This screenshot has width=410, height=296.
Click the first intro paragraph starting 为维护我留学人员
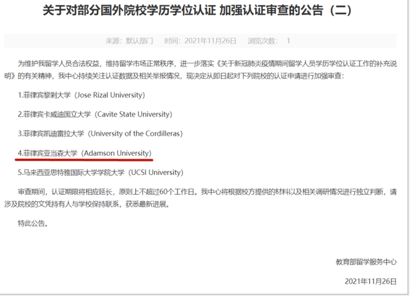(x=201, y=70)
